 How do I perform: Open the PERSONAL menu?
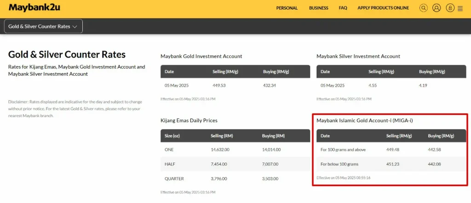click(287, 8)
